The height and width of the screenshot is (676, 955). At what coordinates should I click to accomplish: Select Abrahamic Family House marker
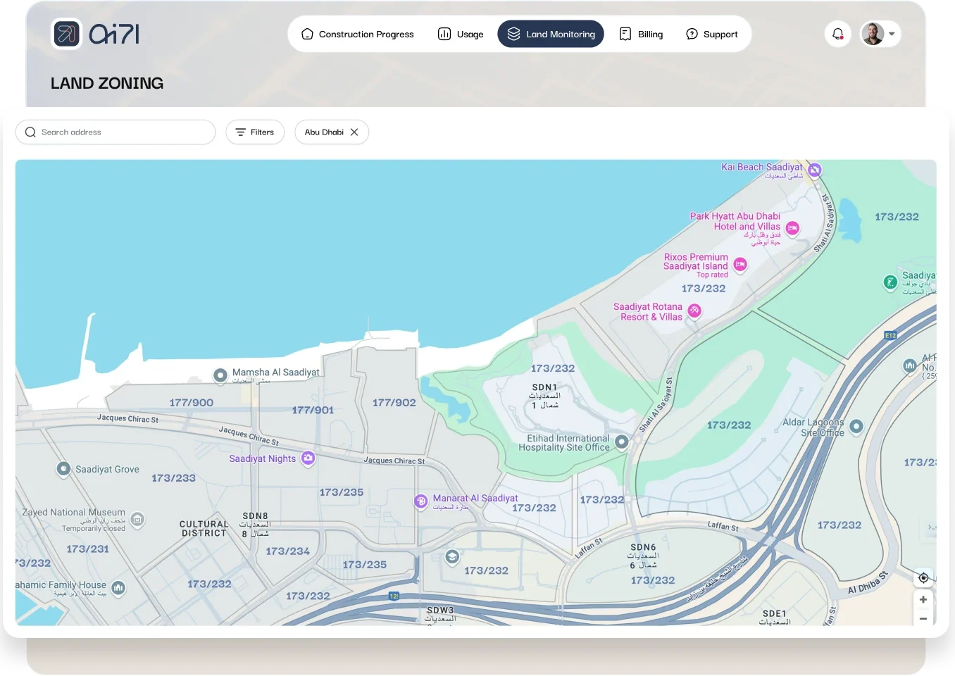coord(118,587)
